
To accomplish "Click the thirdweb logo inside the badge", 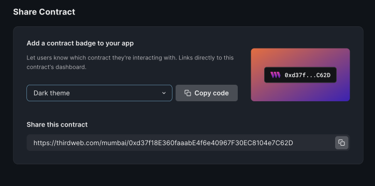I will (275, 75).
